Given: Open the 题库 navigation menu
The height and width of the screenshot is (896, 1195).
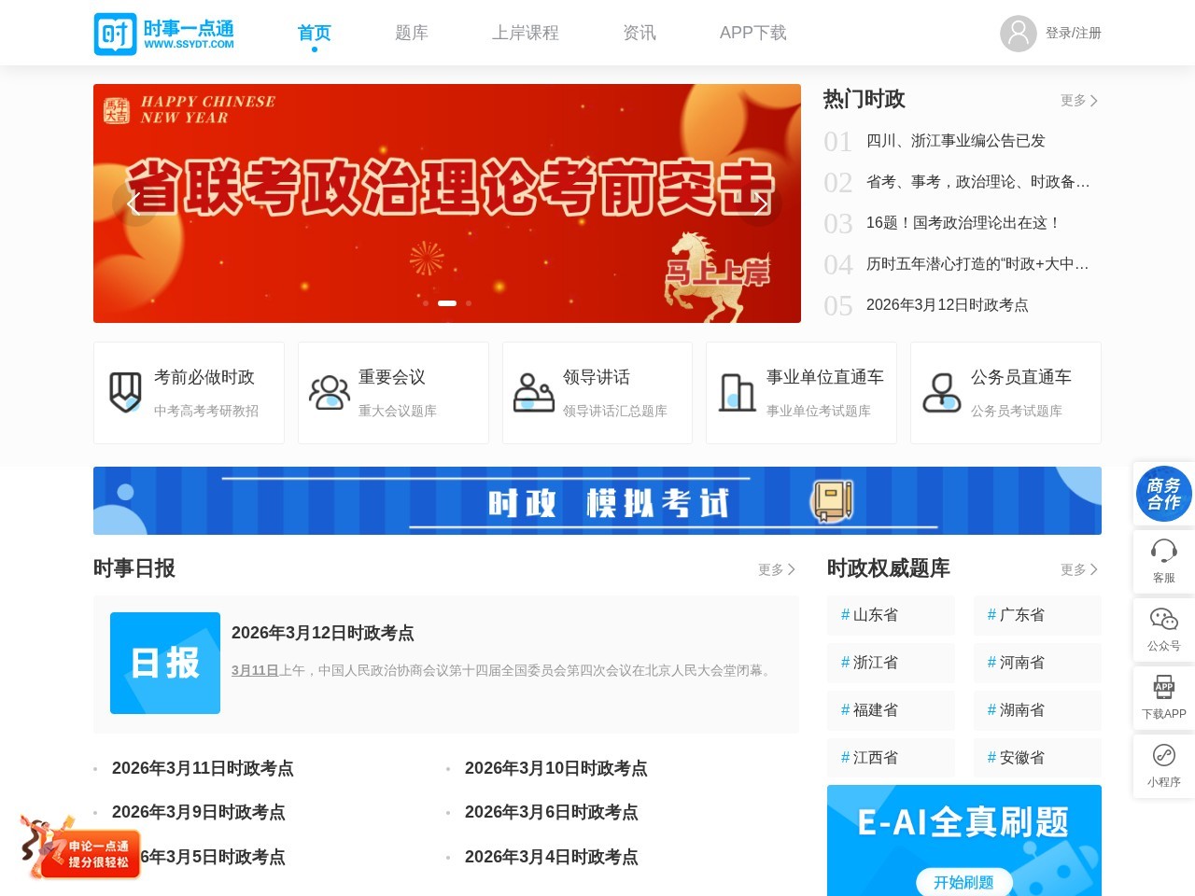Looking at the screenshot, I should pyautogui.click(x=411, y=32).
